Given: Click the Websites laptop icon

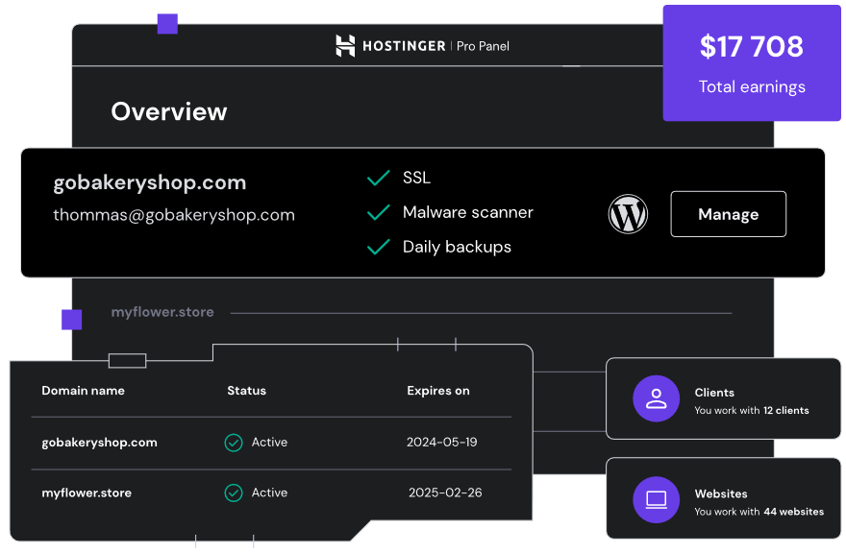Looking at the screenshot, I should (657, 500).
